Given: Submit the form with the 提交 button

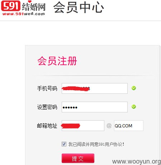Looking at the screenshot, I should (x=78, y=158).
